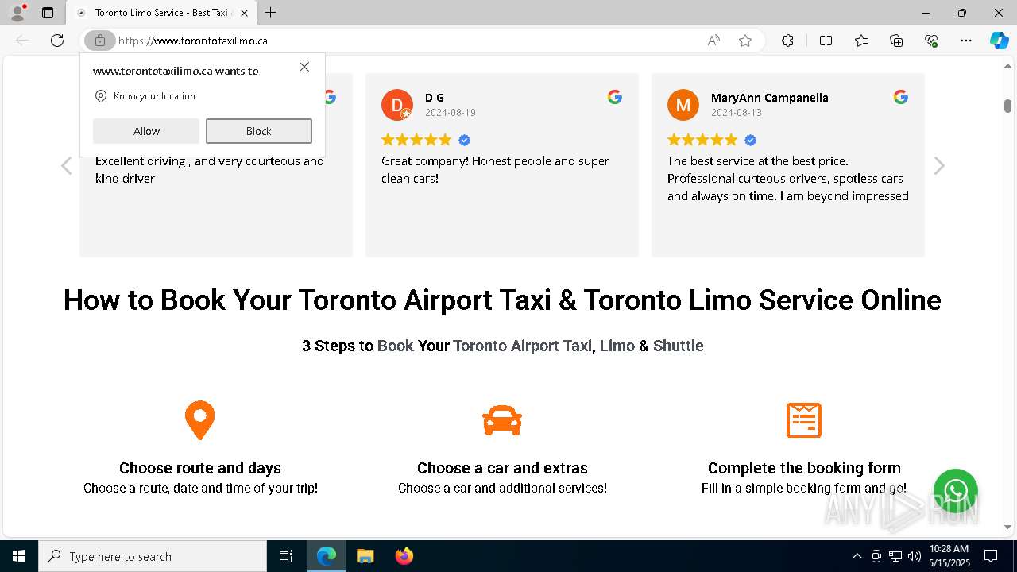View site information lock icon

100,41
